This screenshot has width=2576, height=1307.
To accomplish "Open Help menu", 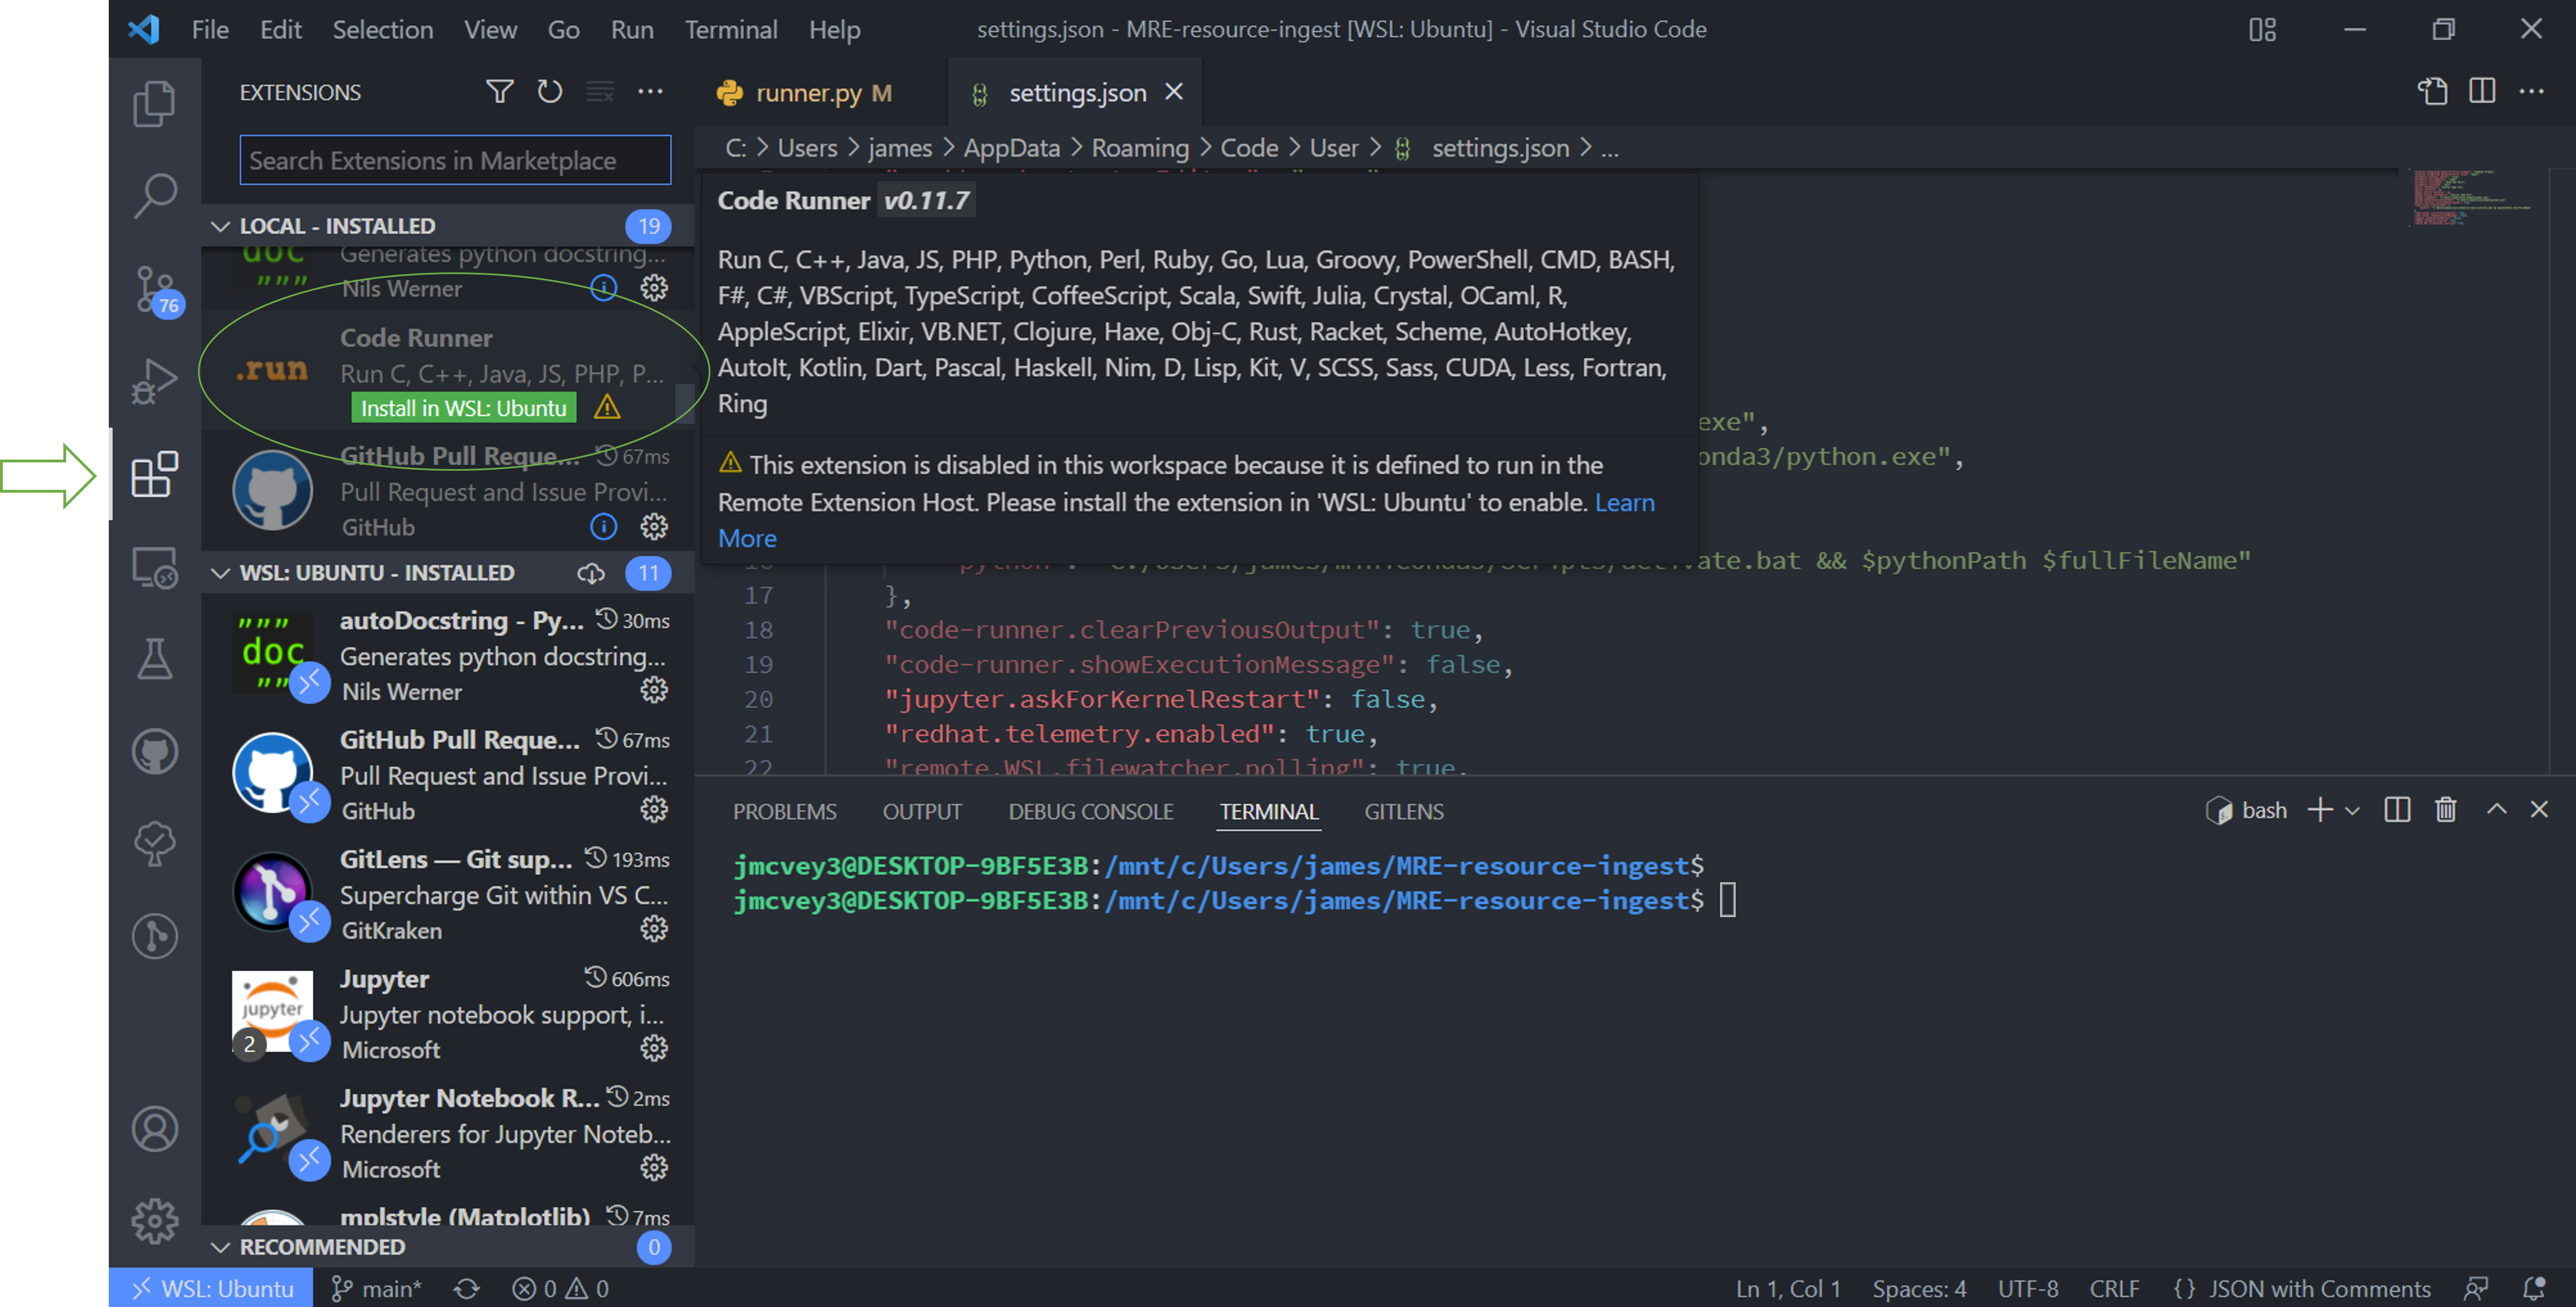I will point(834,29).
